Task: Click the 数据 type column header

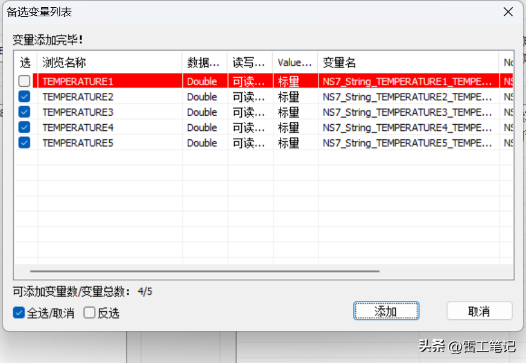Action: tap(204, 62)
